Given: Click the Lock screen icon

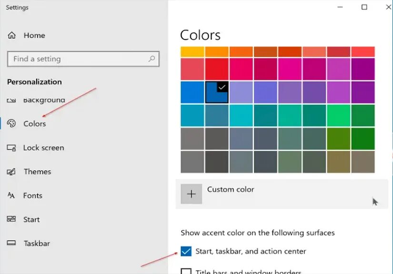Looking at the screenshot, I should coord(12,148).
